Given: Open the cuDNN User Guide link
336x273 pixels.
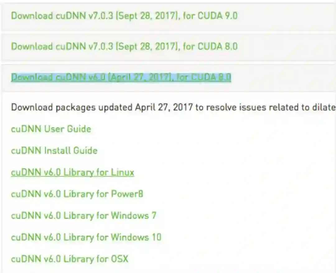Looking at the screenshot, I should [51, 129].
